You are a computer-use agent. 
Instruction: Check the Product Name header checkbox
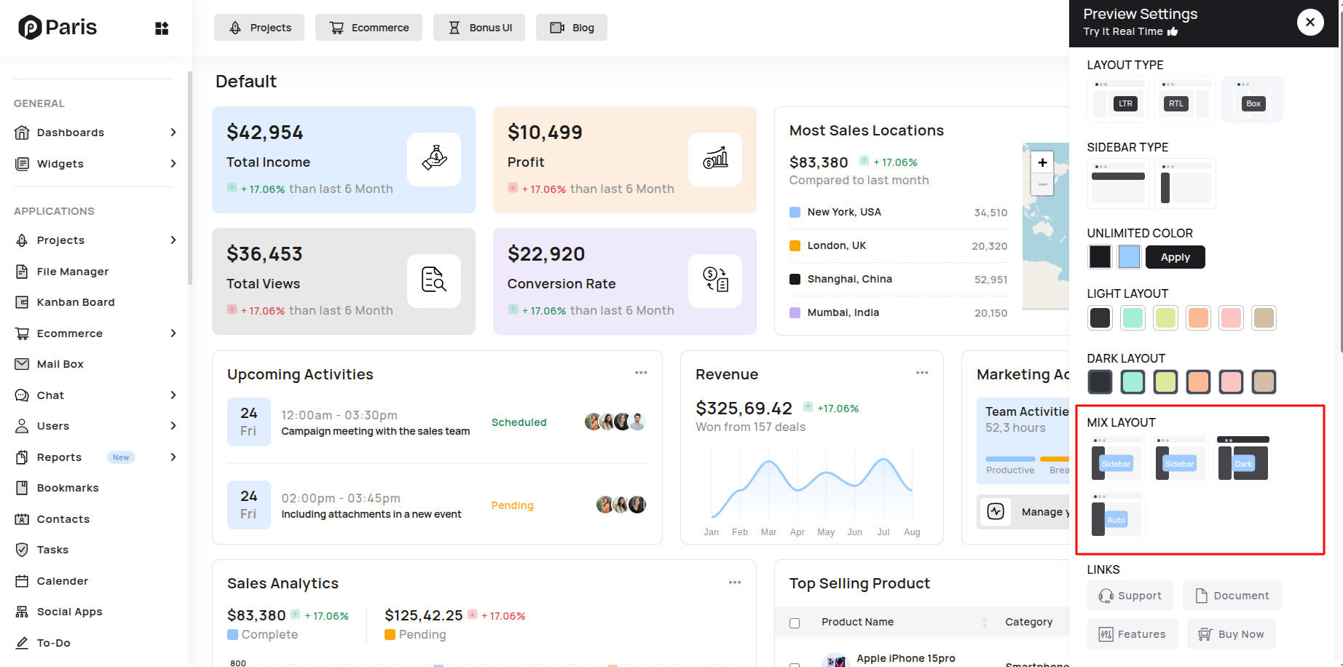795,623
